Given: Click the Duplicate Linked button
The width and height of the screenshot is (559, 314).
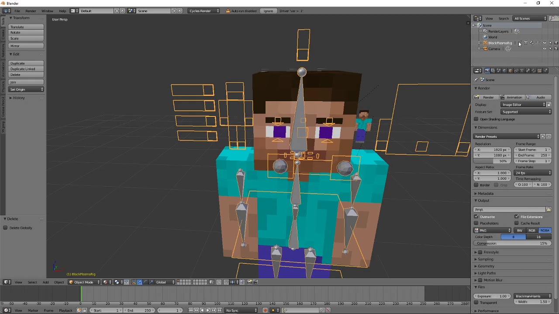Looking at the screenshot, I should [x=27, y=69].
